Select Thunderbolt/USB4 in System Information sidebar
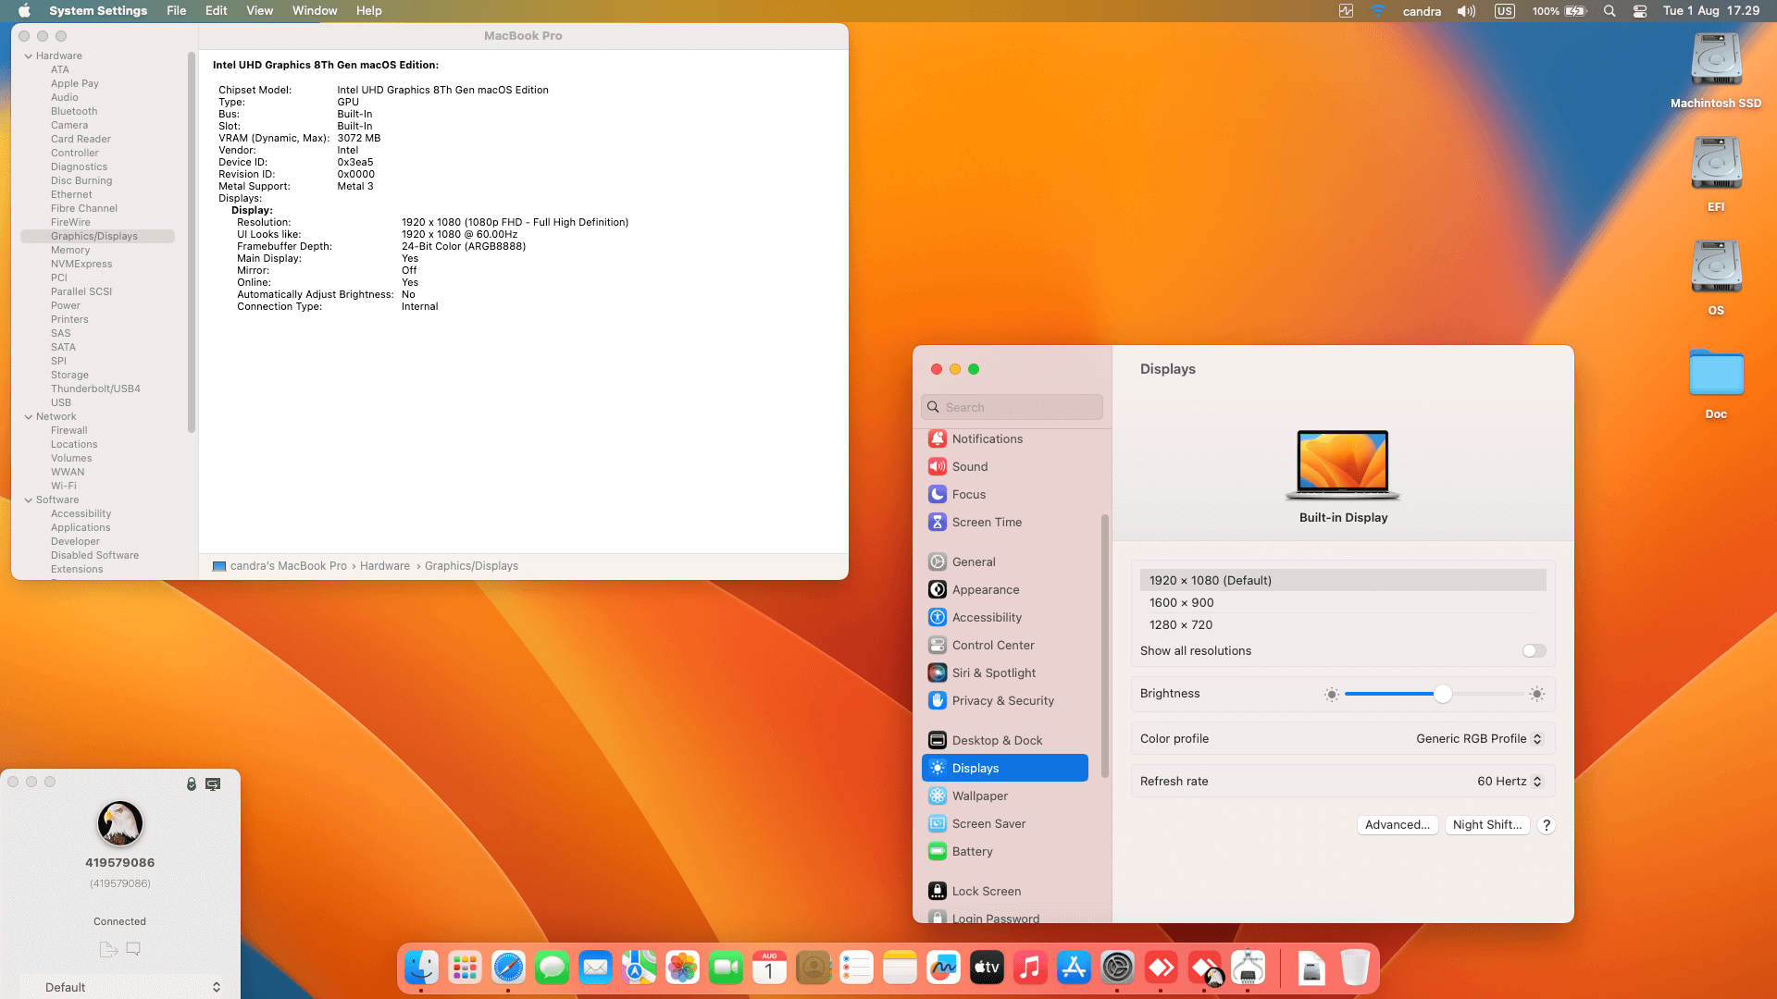The width and height of the screenshot is (1777, 999). [95, 388]
